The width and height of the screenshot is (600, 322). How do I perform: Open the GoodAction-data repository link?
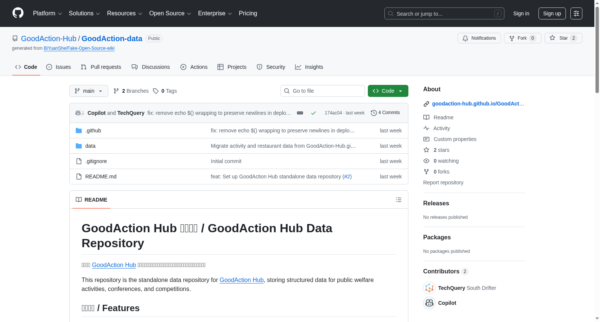point(112,39)
